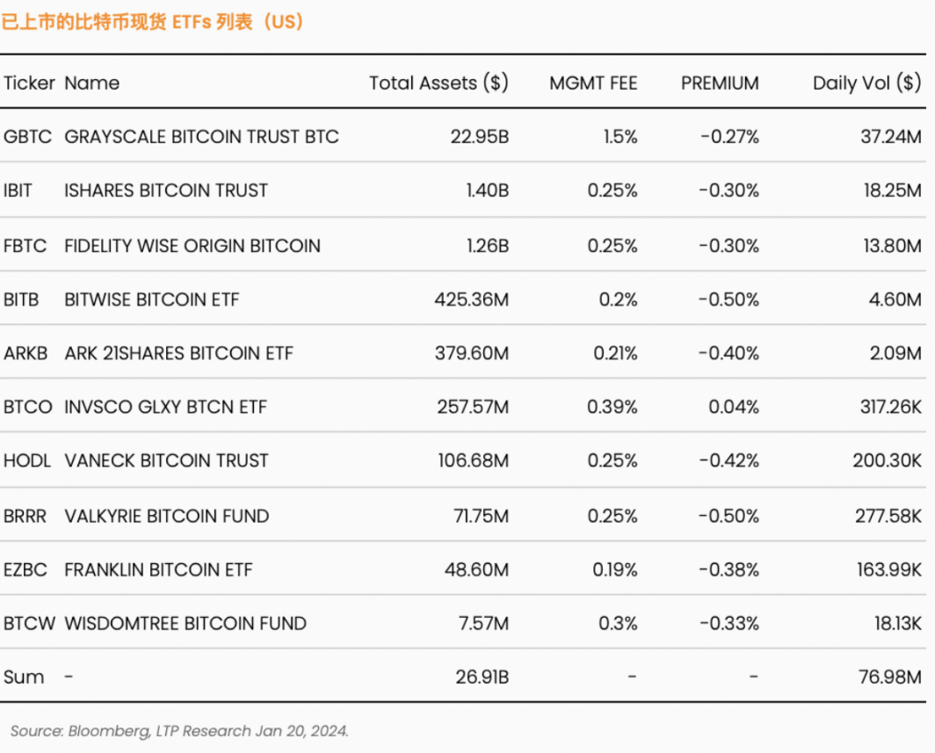Select the Sum daily volume 76.98M
935x753 pixels.
(x=890, y=677)
